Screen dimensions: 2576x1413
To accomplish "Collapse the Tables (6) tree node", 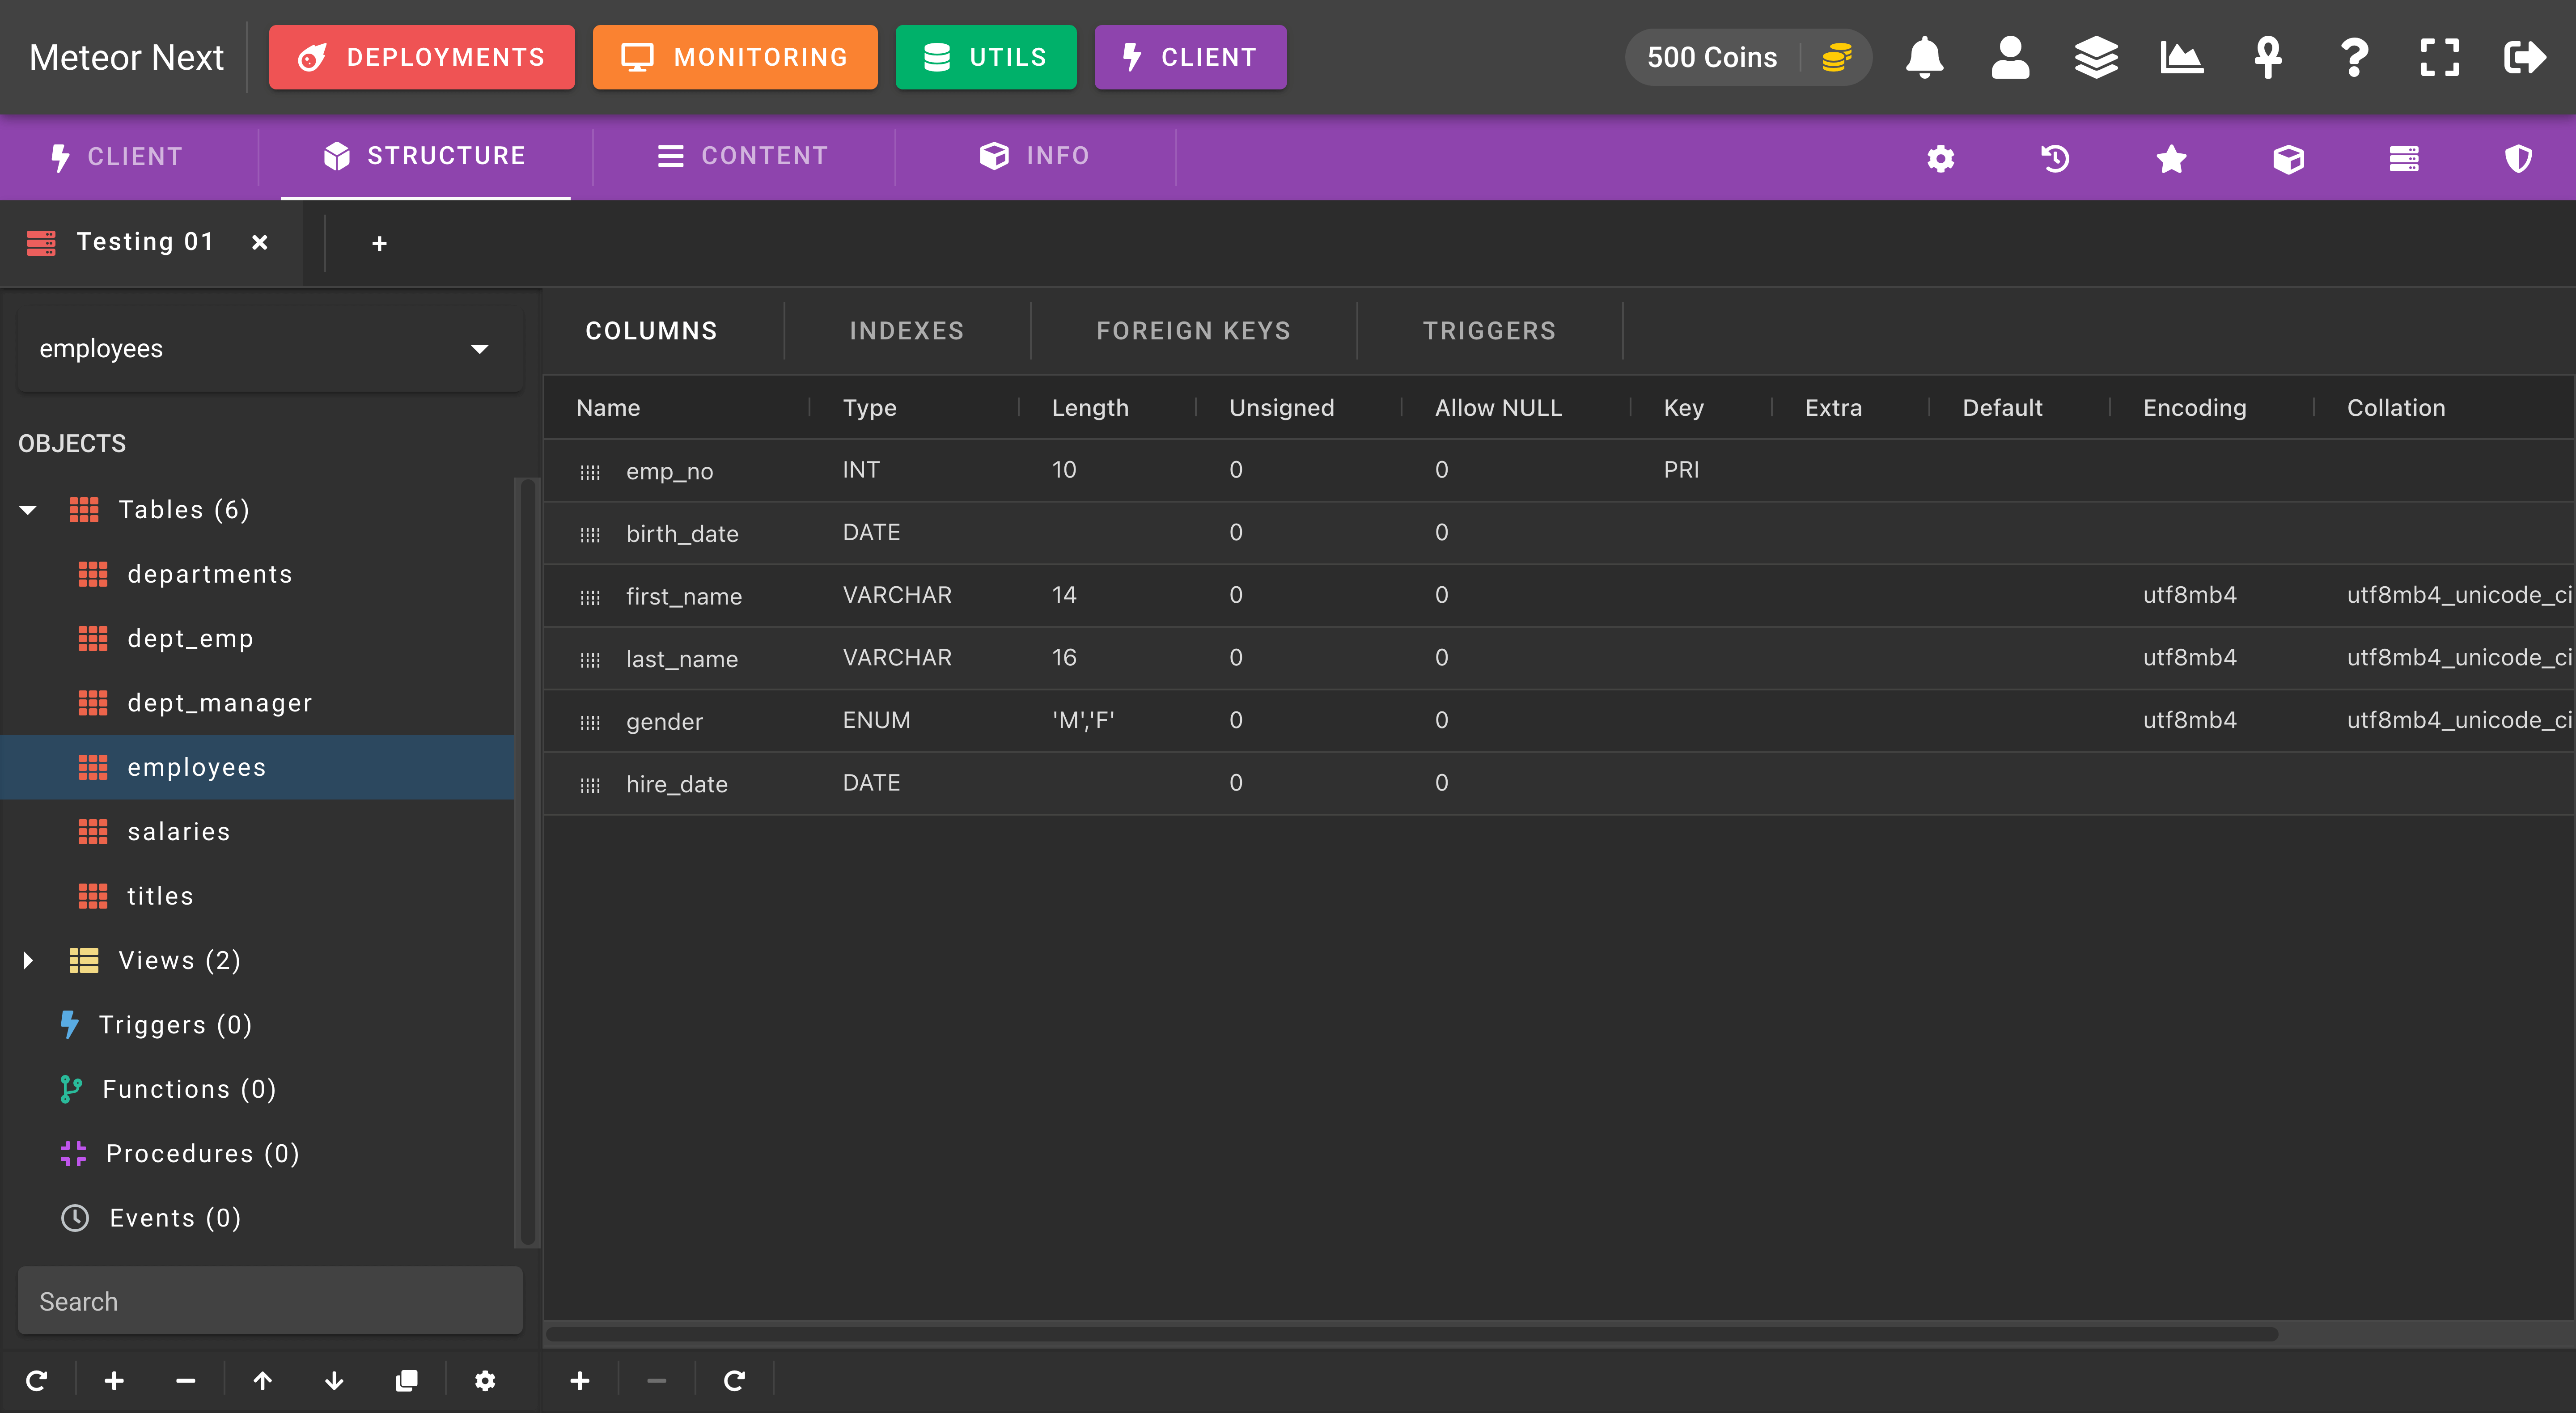I will [x=28, y=510].
